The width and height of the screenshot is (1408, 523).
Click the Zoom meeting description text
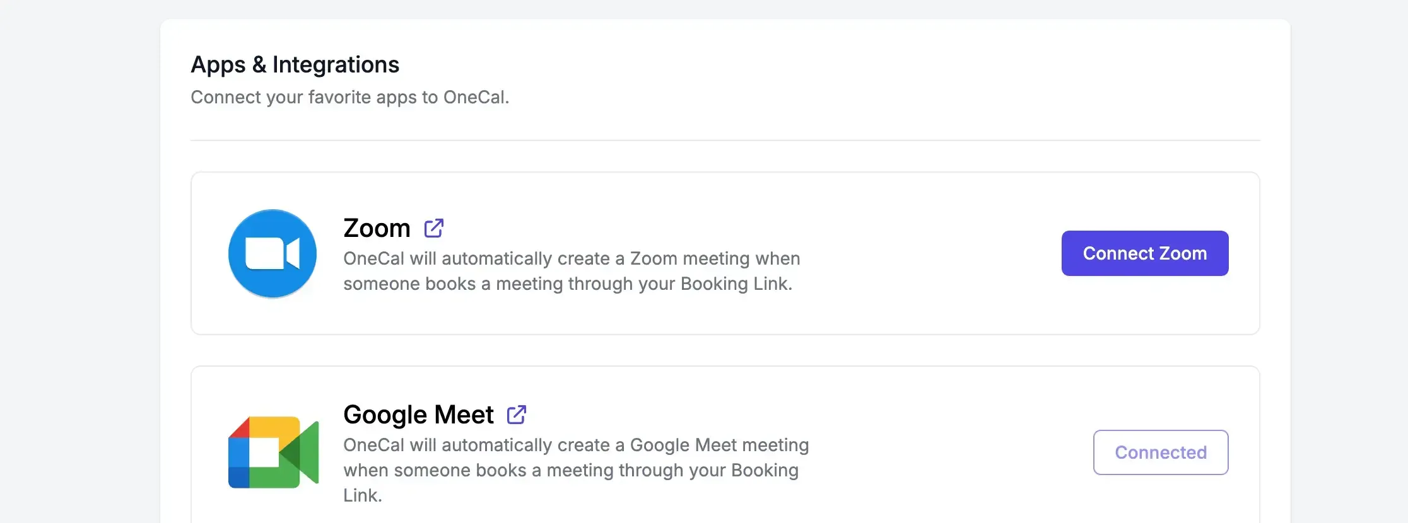571,271
